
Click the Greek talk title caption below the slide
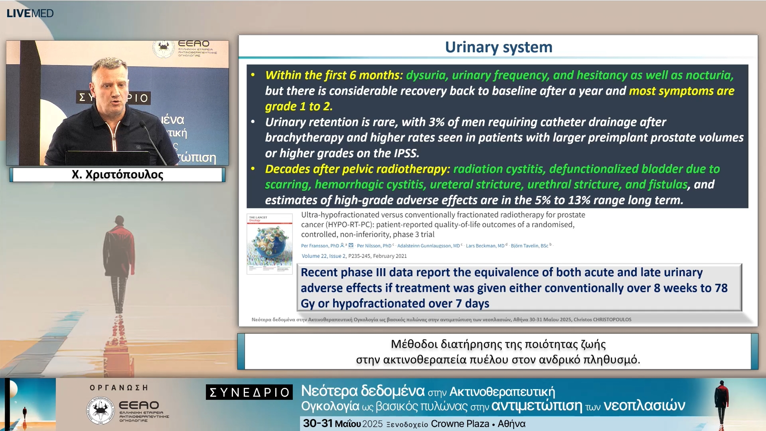coord(498,352)
